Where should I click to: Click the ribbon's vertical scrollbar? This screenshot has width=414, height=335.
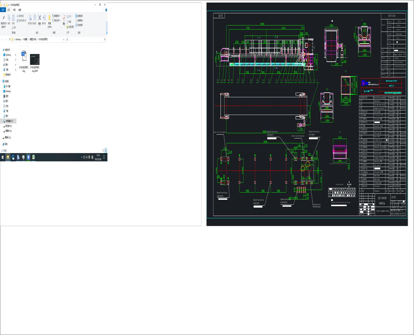(x=106, y=28)
